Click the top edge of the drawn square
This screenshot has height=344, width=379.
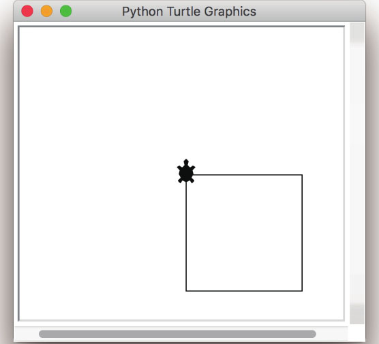point(247,174)
